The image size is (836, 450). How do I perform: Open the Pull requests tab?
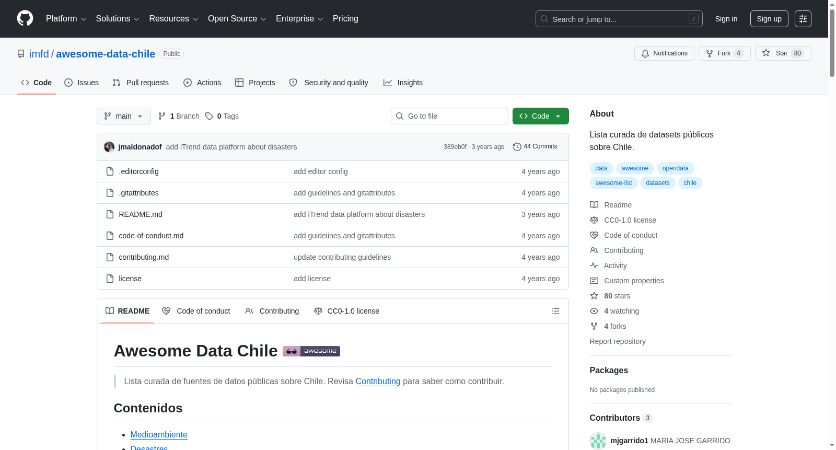[141, 83]
